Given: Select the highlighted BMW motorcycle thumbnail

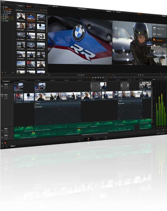Looking at the screenshot, I should (31, 17).
